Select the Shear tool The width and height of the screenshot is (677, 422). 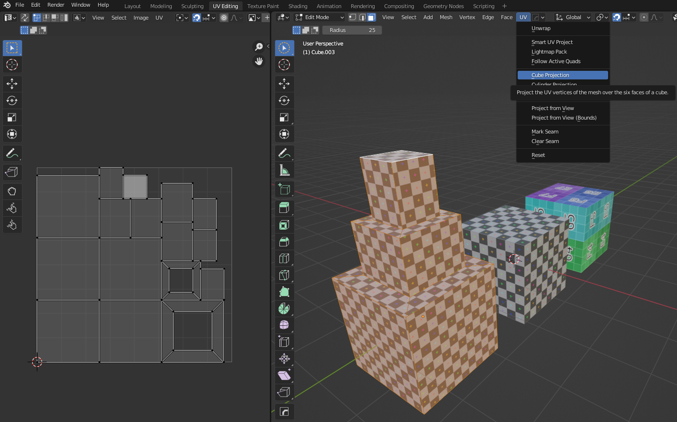pos(284,376)
